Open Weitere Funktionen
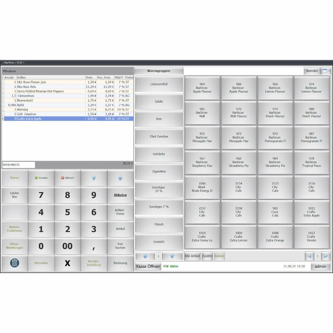Viewport: 333px width, 333px height. [15, 229]
